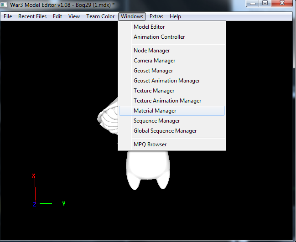The image size is (296, 242).
Task: Open the Geoset Animation Manager
Action: (x=172, y=81)
